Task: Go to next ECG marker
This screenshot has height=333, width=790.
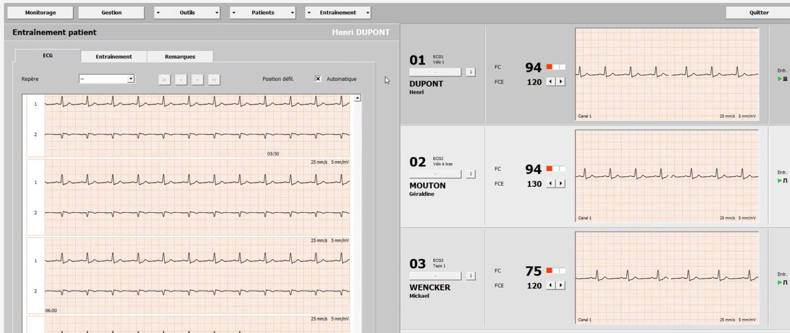Action: (197, 79)
